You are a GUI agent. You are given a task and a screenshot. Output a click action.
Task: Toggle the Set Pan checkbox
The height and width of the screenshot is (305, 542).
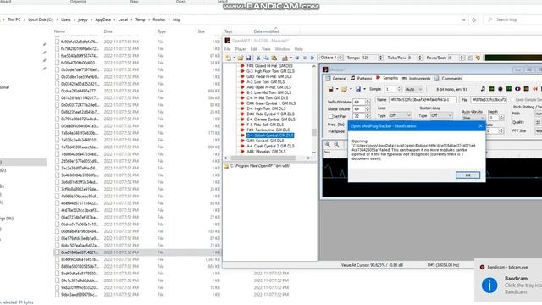330,116
